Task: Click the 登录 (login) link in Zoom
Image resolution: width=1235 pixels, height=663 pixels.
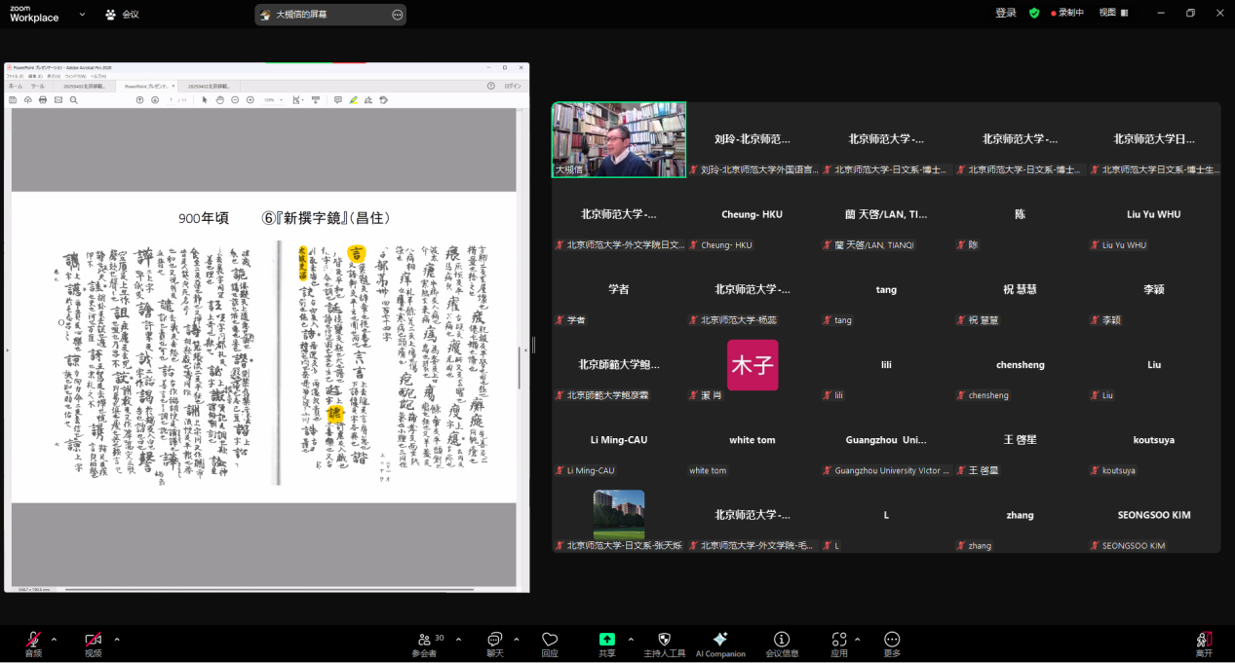Action: point(1005,15)
